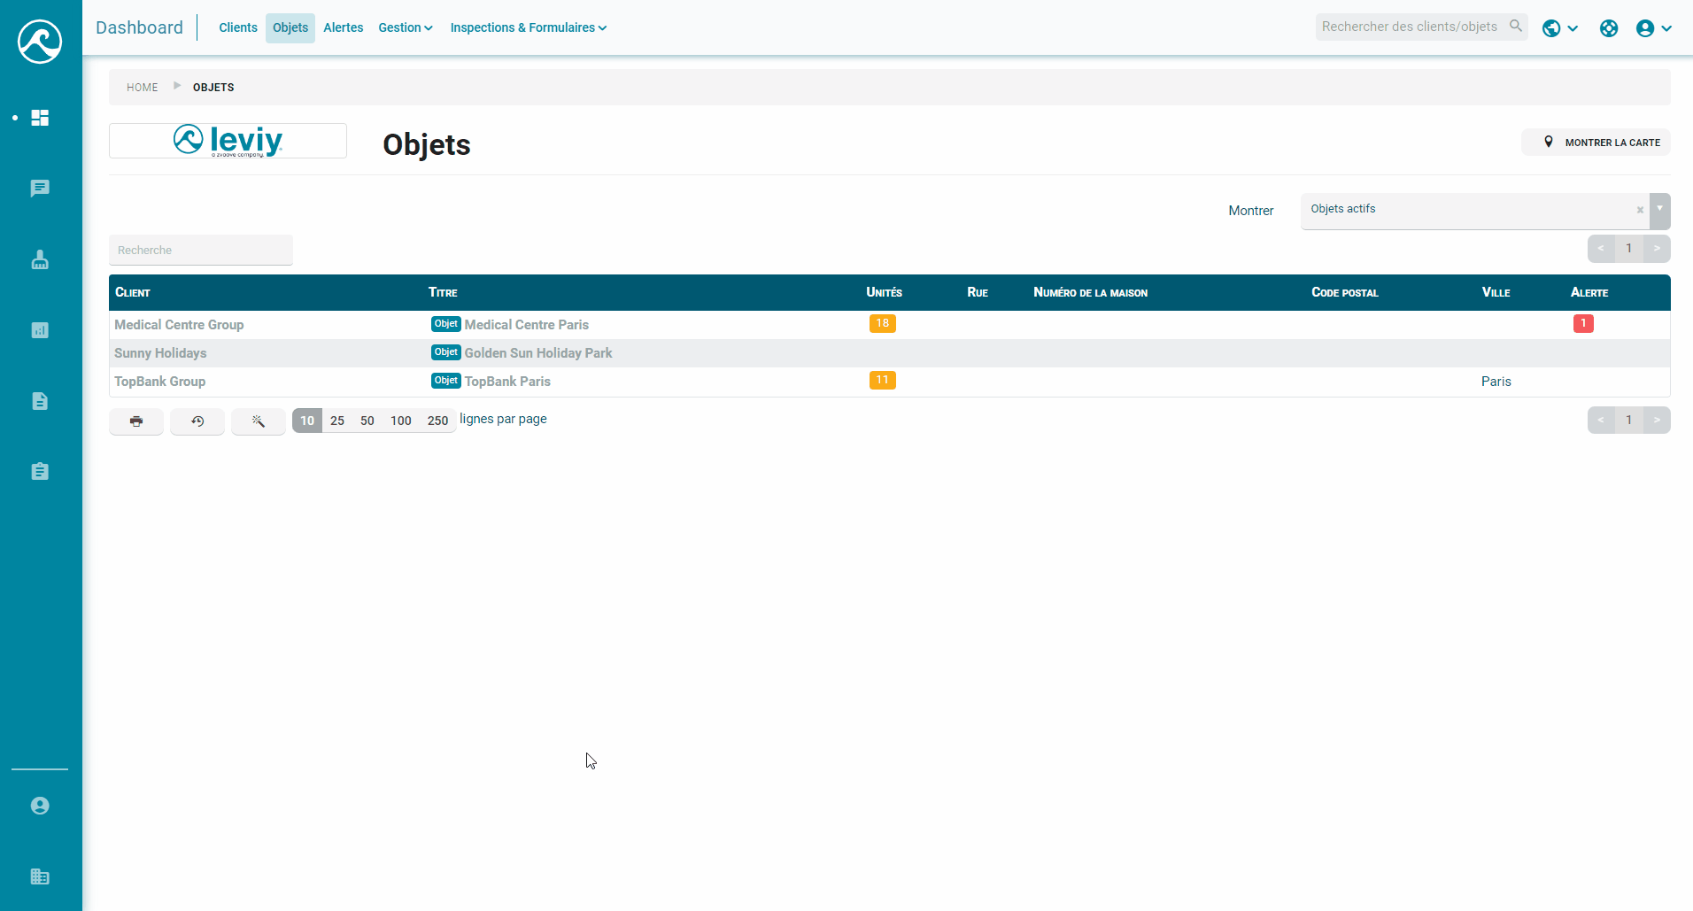Screen dimensions: 1693x911
Task: Sort table by the Ville column header
Action: click(1496, 292)
